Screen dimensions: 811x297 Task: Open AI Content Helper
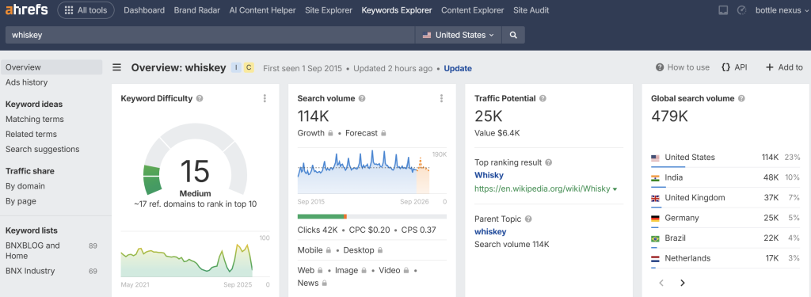tap(262, 10)
